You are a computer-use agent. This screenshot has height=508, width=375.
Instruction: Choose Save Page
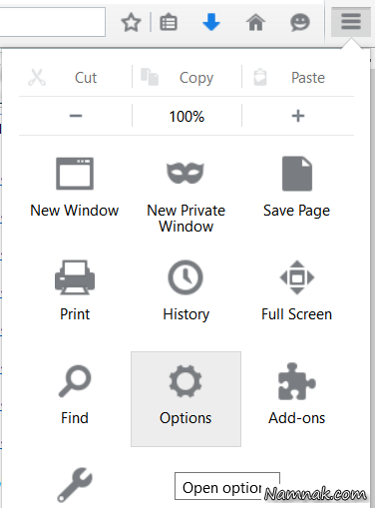pyautogui.click(x=297, y=188)
